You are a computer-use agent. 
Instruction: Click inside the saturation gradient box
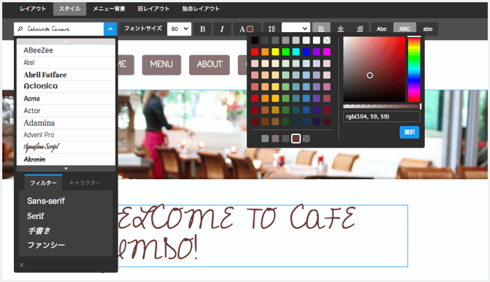click(374, 69)
